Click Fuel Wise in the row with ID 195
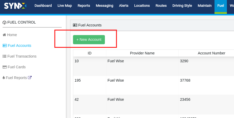Viewport: 234px width, 118px height. 116,80
